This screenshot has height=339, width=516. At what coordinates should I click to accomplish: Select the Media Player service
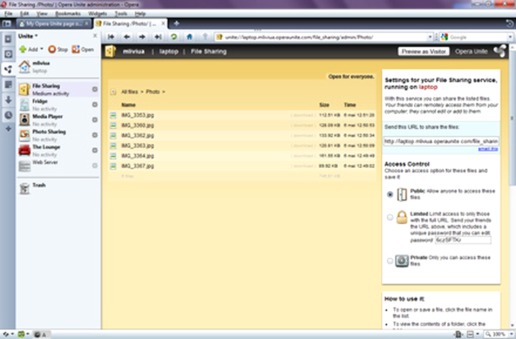[58, 120]
